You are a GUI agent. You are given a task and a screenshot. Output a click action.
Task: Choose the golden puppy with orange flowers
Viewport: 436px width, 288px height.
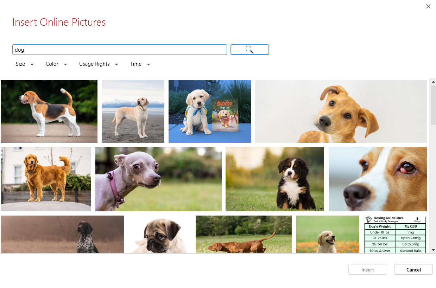(x=328, y=234)
